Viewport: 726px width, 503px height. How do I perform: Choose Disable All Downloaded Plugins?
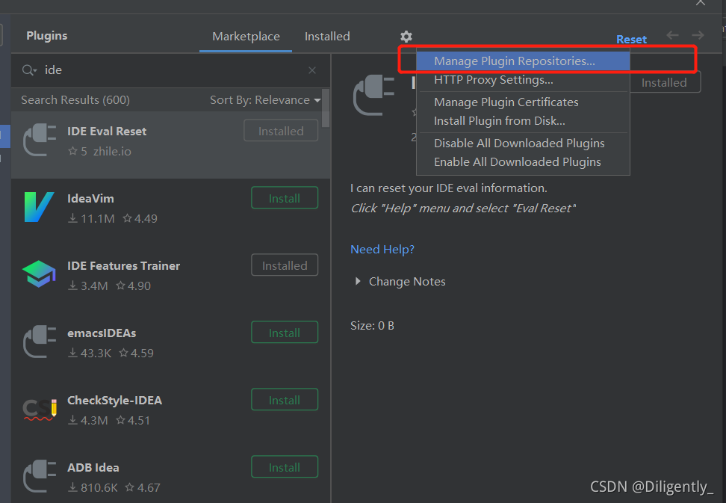tap(523, 143)
